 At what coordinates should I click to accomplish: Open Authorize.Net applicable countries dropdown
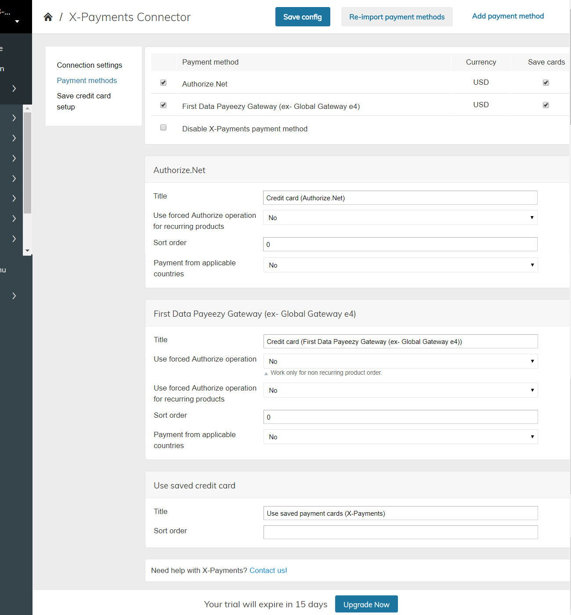pyautogui.click(x=401, y=265)
